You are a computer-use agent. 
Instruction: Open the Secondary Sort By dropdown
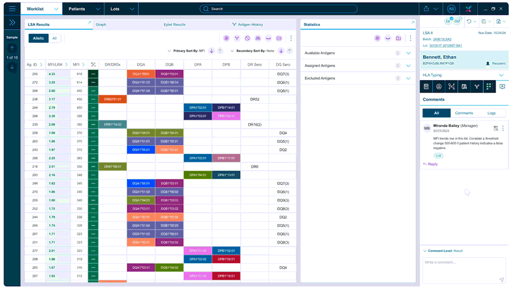point(232,51)
